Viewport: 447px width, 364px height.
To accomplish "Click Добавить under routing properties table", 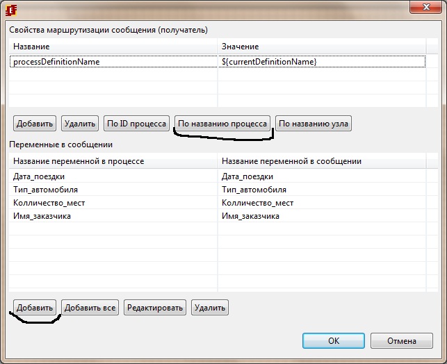I will point(35,124).
